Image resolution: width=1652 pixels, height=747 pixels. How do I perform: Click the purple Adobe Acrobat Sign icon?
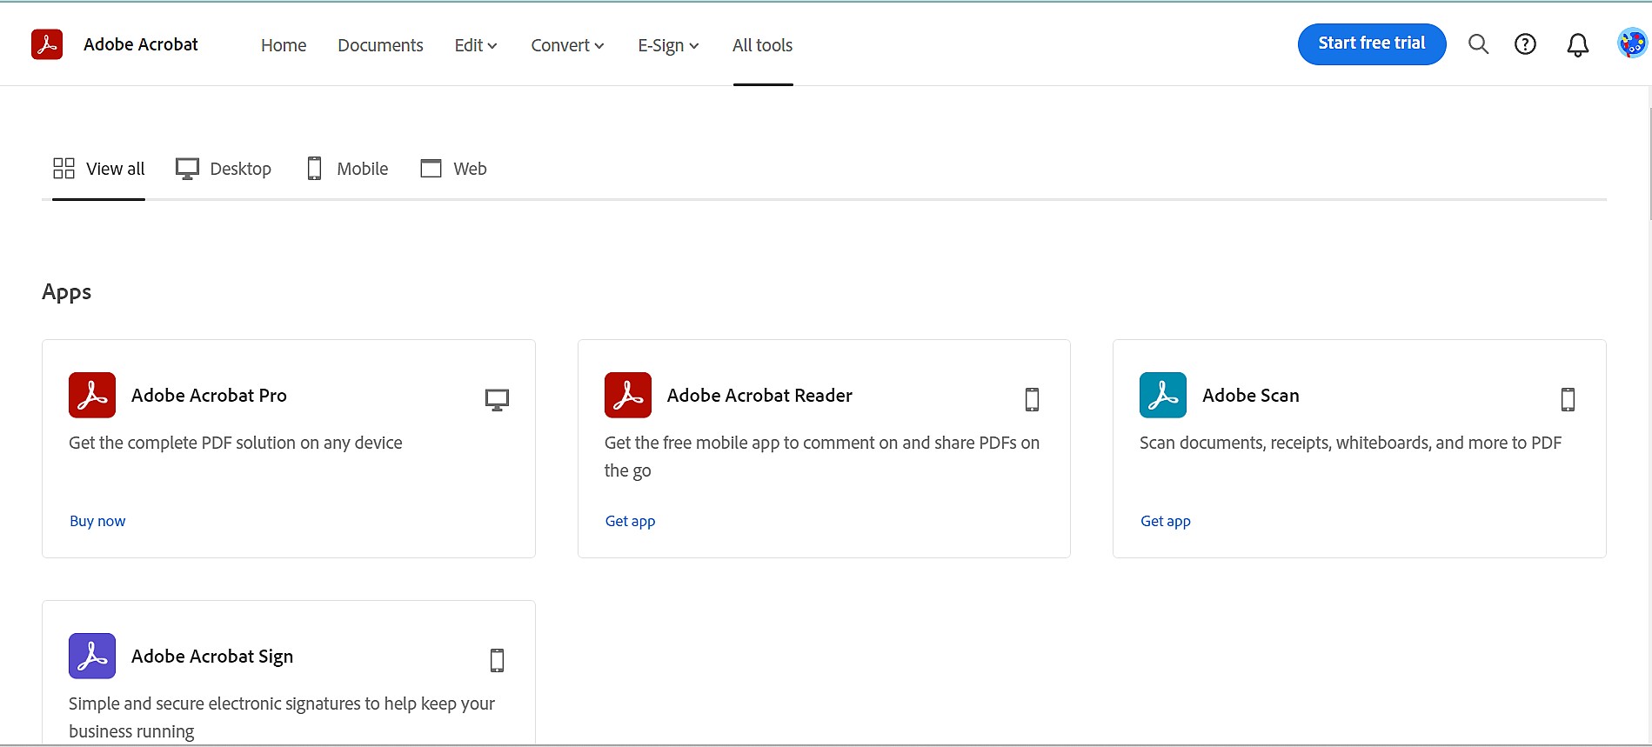[92, 656]
